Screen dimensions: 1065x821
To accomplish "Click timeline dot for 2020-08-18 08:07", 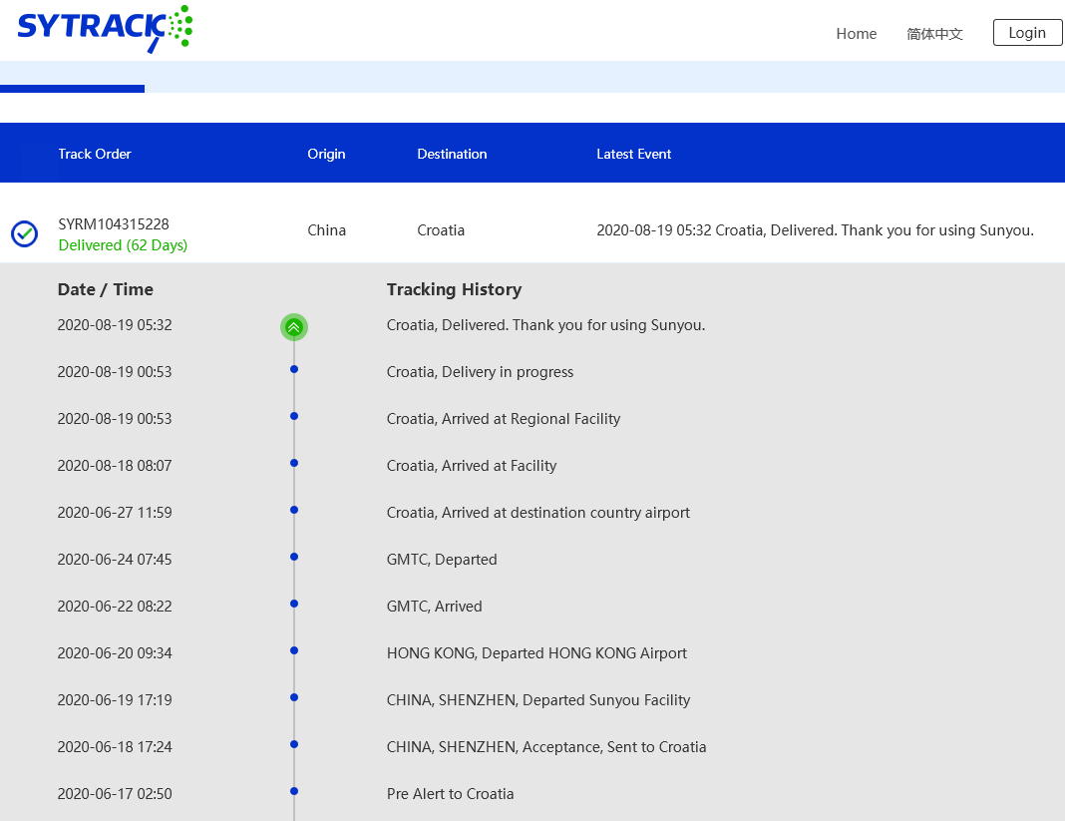I will (x=294, y=463).
